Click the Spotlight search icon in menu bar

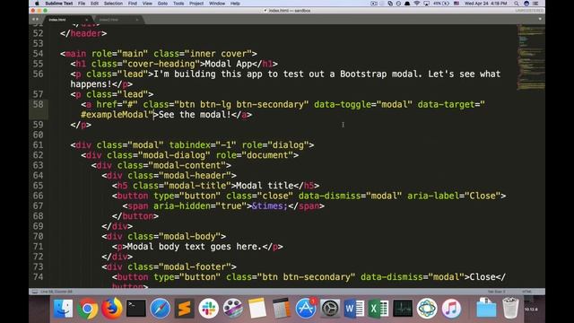[517, 4]
